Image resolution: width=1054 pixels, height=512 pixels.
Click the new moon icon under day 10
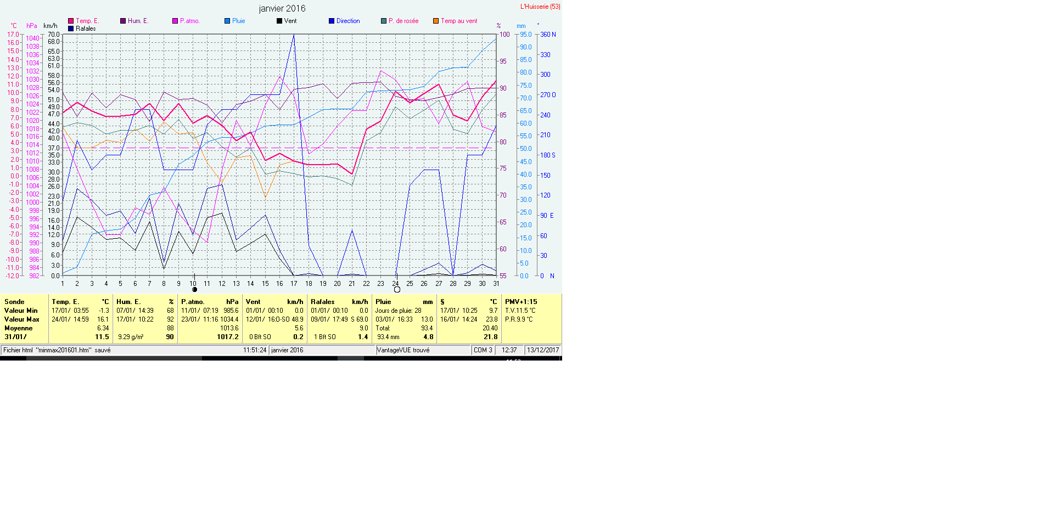tap(194, 290)
